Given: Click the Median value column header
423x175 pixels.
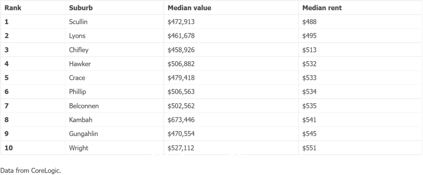Looking at the screenshot, I should click(x=231, y=8).
